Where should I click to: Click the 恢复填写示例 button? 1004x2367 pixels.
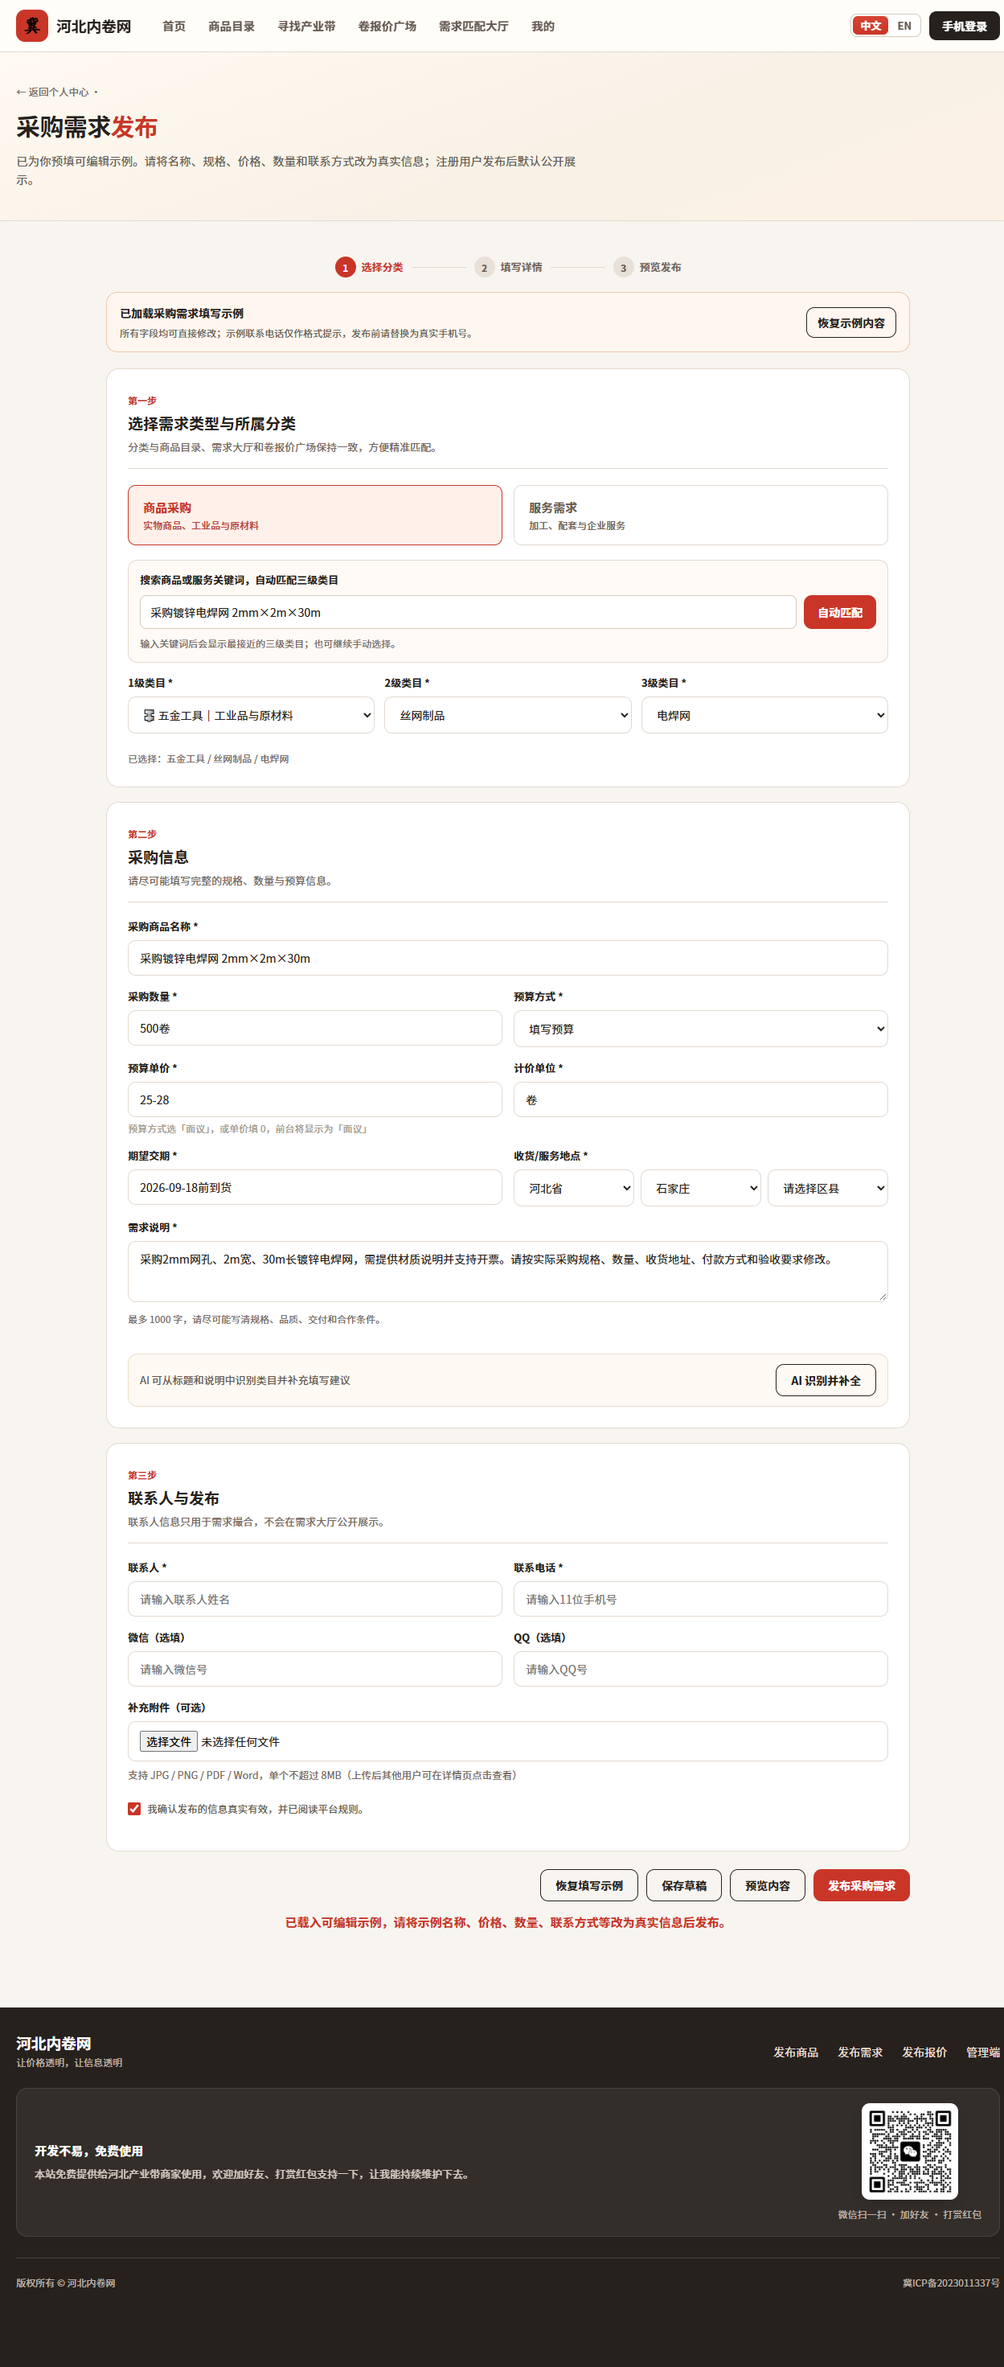coord(588,1885)
